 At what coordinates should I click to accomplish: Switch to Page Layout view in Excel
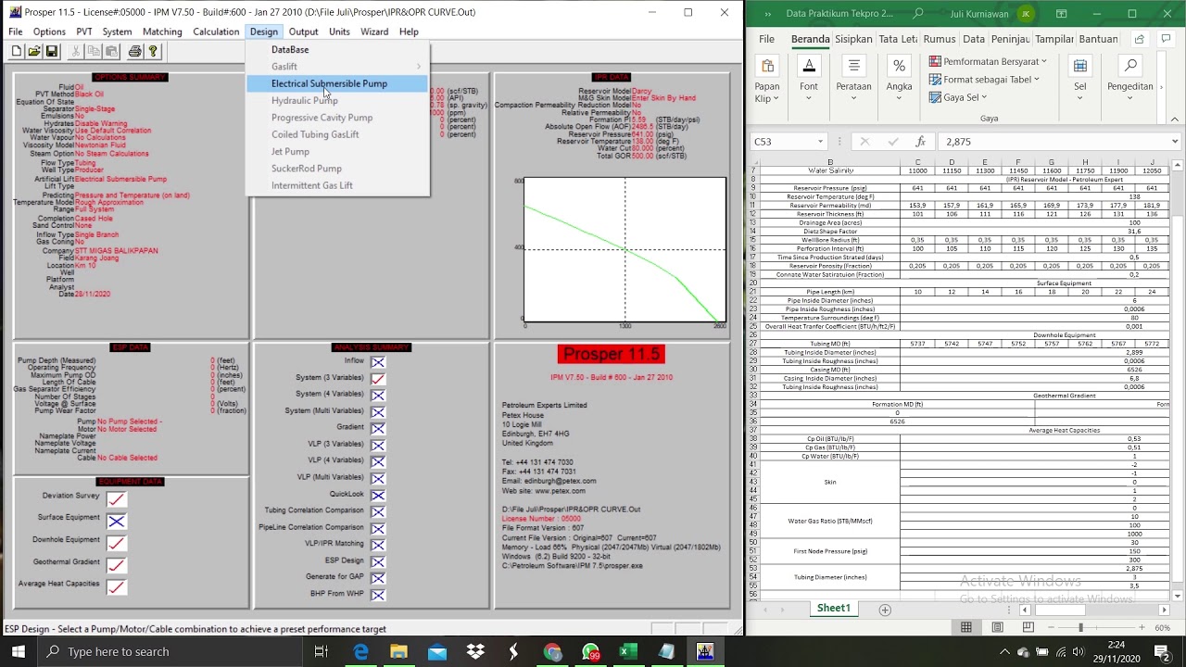click(997, 628)
